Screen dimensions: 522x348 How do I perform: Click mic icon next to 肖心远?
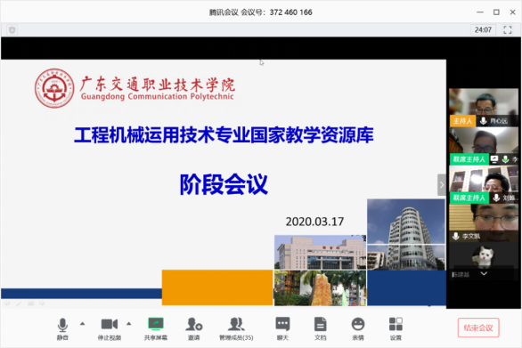pyautogui.click(x=483, y=121)
